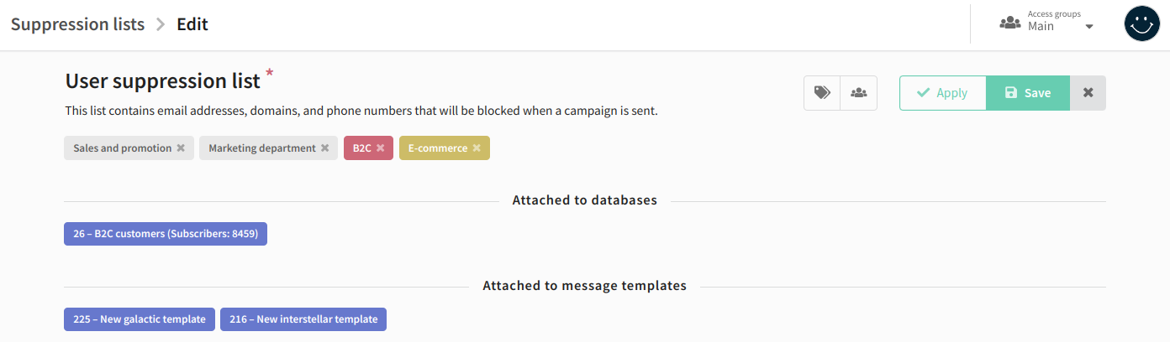Select the E-commerce yellow tag

[438, 148]
